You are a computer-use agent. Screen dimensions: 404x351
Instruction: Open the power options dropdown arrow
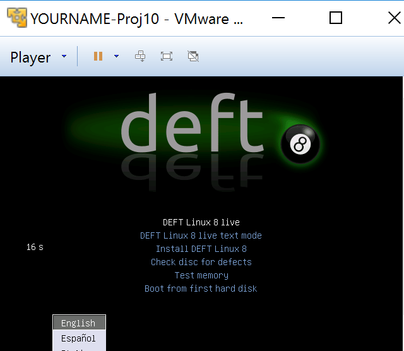point(116,56)
